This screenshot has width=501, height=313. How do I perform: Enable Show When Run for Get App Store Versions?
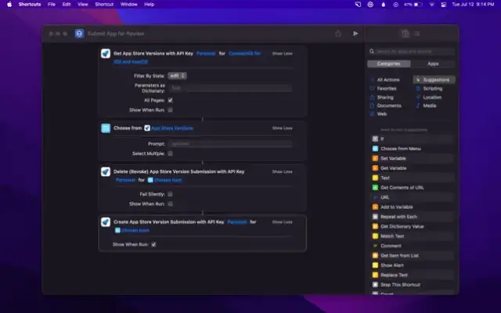171,110
